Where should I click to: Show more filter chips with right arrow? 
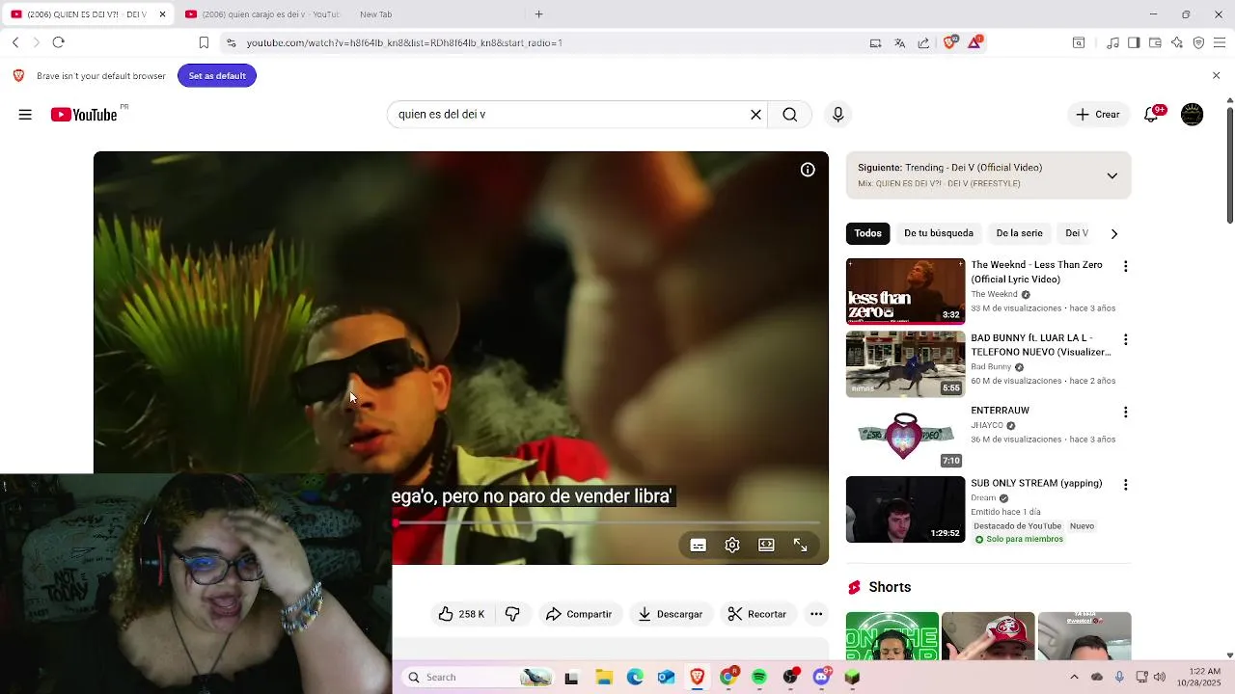(1114, 233)
